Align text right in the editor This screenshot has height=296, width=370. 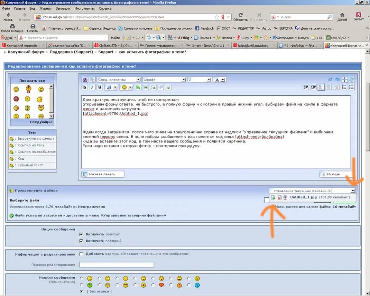tap(336, 87)
